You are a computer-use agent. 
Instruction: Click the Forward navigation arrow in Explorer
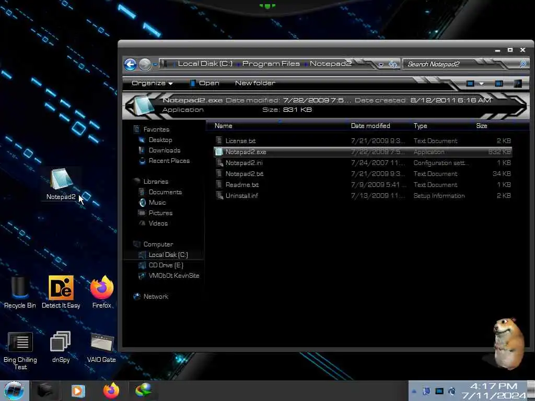pyautogui.click(x=145, y=64)
